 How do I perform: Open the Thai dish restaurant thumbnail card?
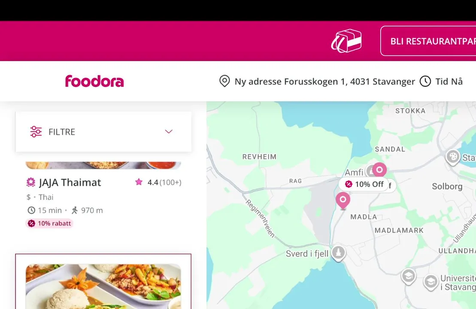point(103,282)
